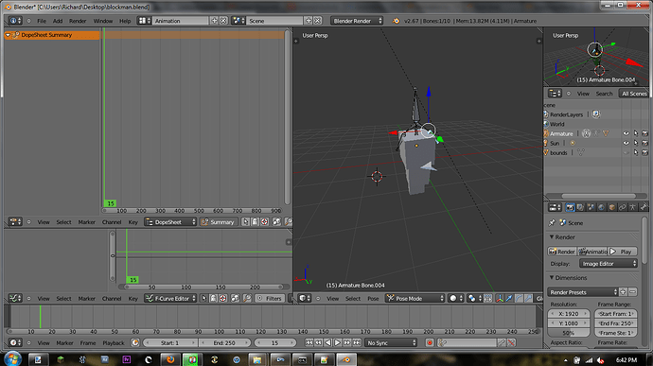This screenshot has width=653, height=366.
Task: Open the F-Curve Editor mode dropdown
Action: 170,298
